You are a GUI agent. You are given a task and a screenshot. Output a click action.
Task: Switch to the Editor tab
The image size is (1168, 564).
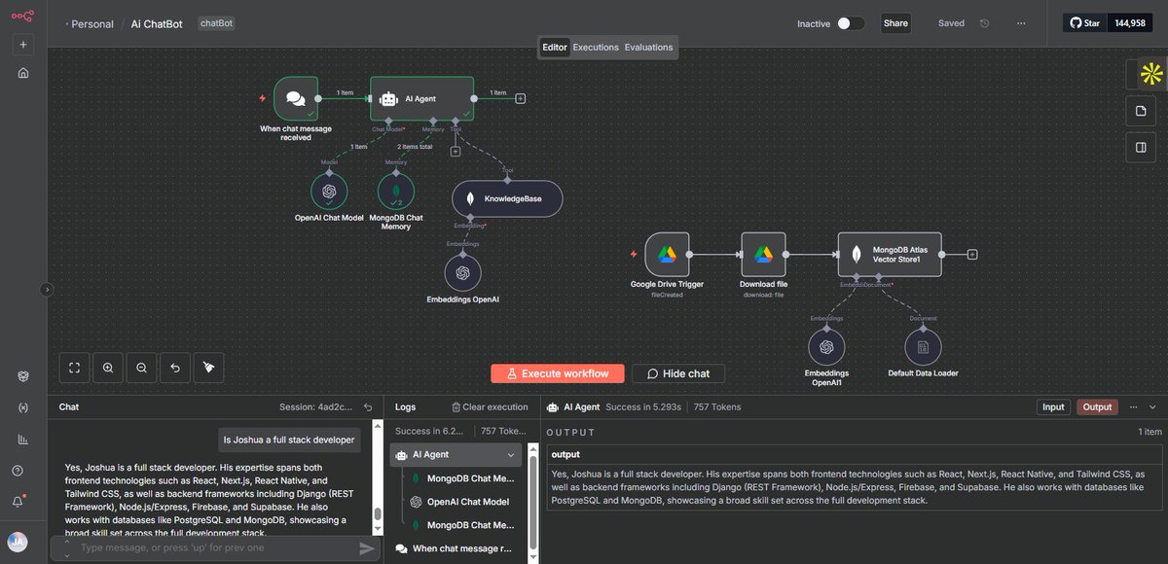coord(555,47)
